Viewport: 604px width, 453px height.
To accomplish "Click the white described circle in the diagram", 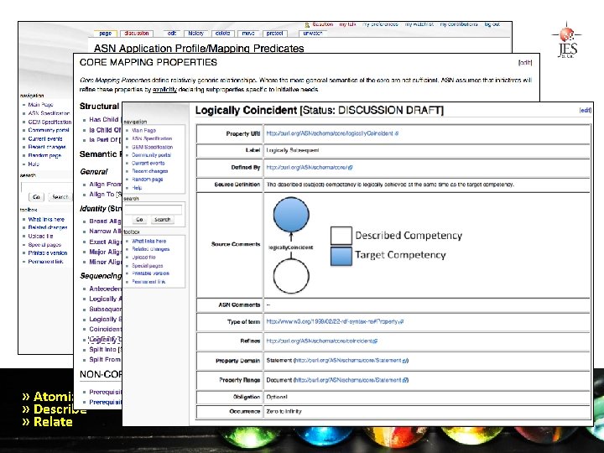I will point(291,276).
